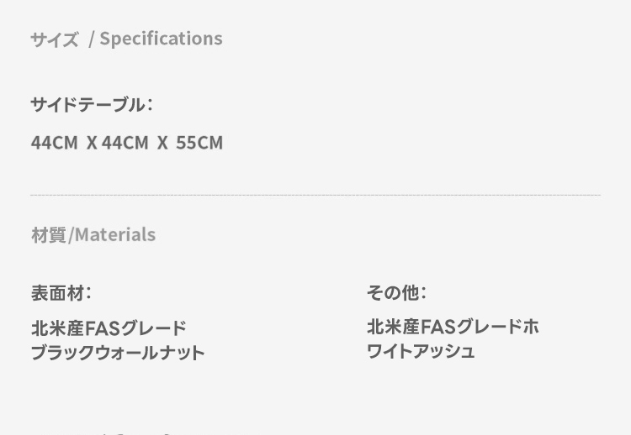Click the Specifications heading word
Viewport: 631px width, 435px height.
point(161,39)
